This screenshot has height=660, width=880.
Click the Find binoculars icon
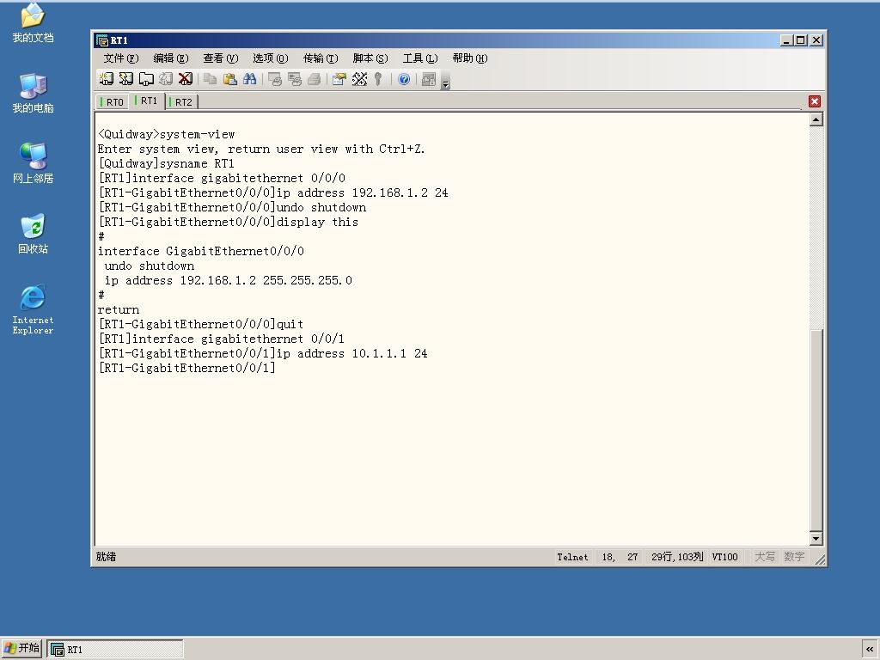[250, 79]
